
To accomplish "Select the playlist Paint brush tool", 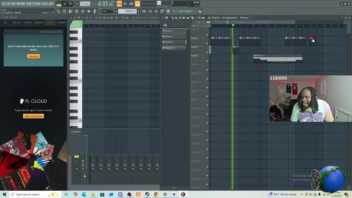I will tap(176, 18).
